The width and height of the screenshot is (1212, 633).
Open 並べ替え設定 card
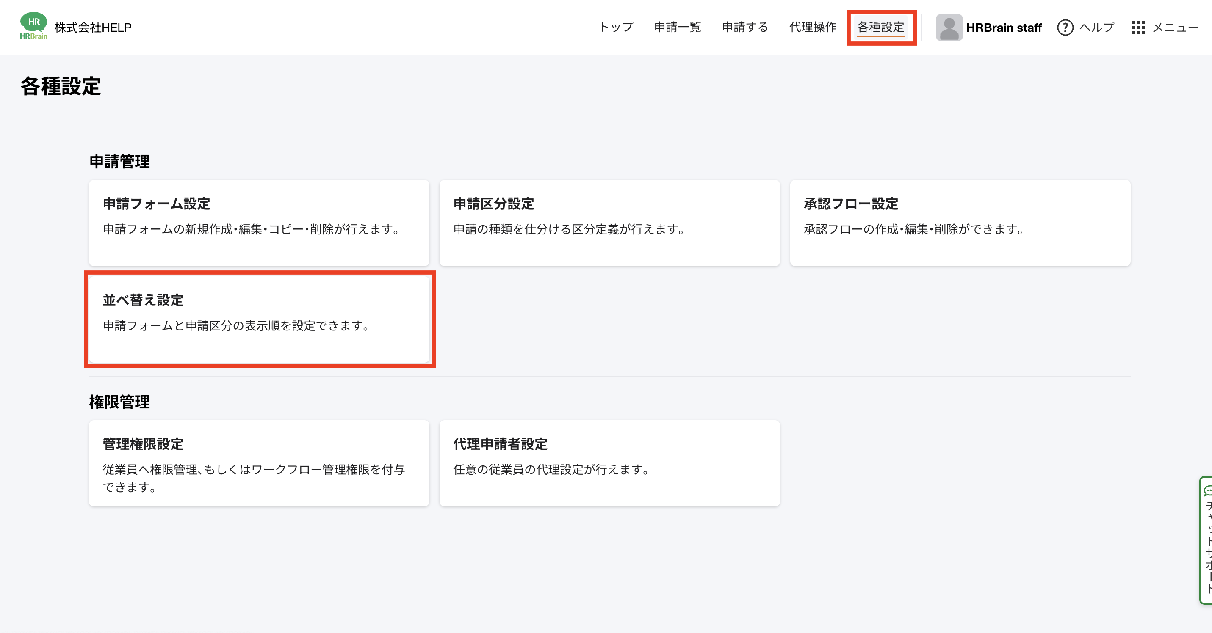click(259, 319)
